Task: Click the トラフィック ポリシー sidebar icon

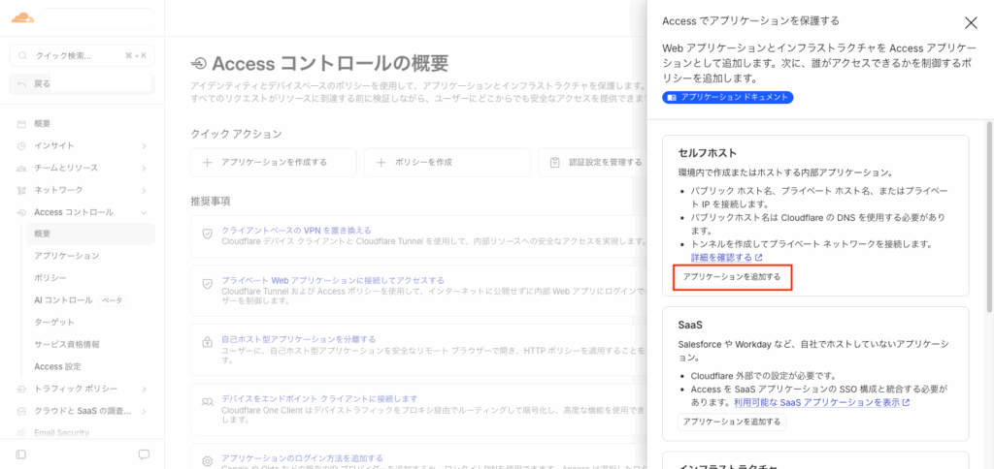Action: point(21,389)
